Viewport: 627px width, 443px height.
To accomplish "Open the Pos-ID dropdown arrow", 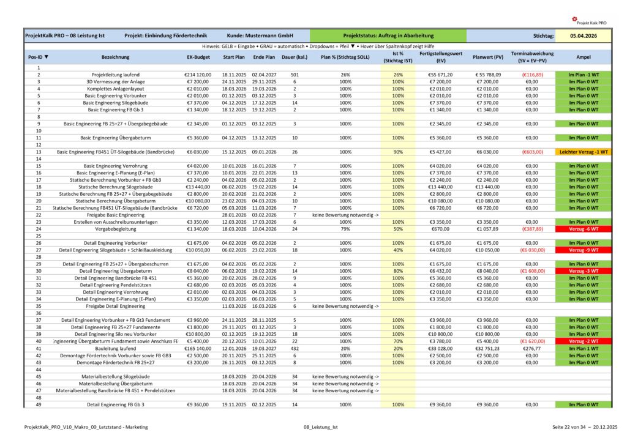I will pyautogui.click(x=47, y=57).
